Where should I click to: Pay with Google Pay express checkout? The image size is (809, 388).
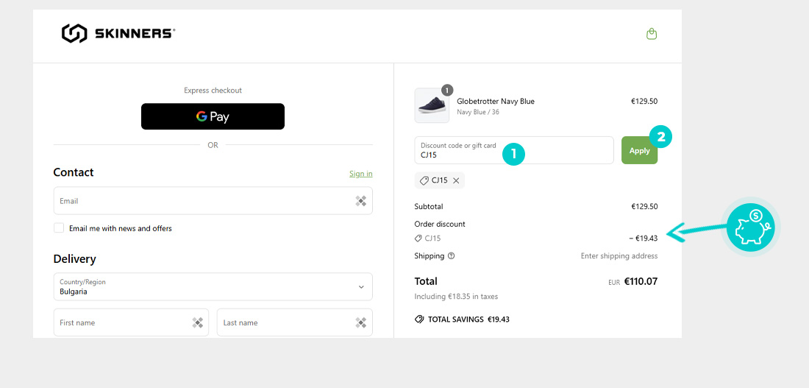pyautogui.click(x=213, y=116)
